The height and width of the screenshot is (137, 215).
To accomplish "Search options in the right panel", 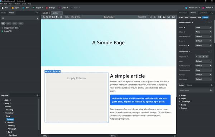I will click(211, 13).
